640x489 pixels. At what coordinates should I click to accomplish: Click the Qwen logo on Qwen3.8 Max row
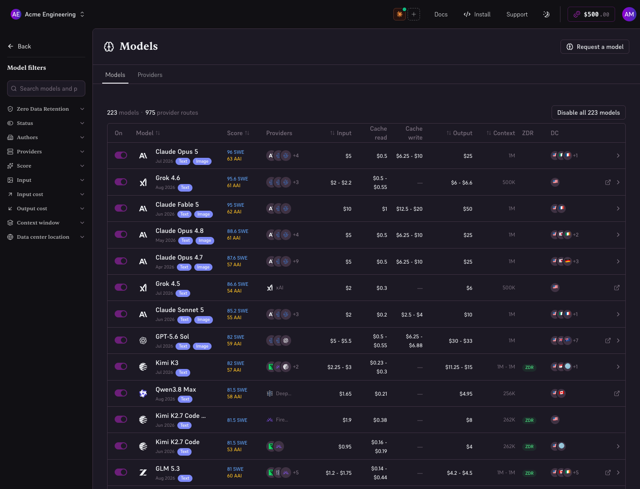143,393
